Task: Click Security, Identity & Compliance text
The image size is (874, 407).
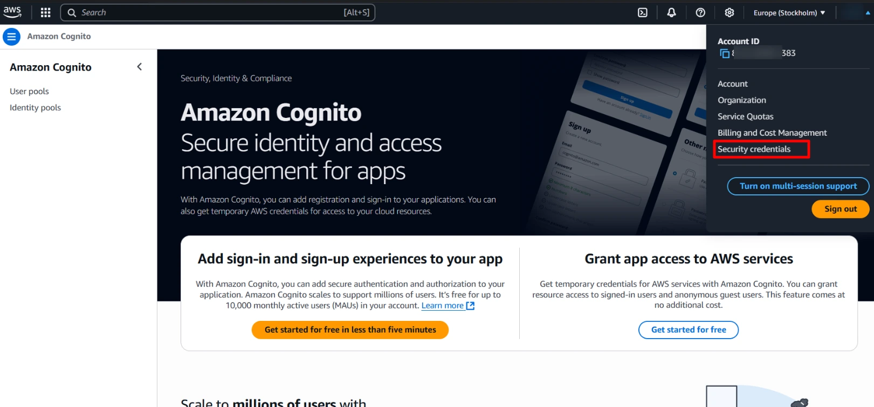Action: click(236, 79)
